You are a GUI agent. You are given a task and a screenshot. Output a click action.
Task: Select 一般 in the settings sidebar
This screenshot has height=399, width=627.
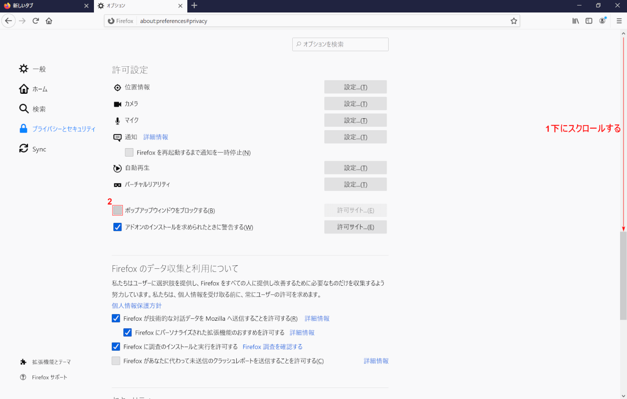tap(39, 69)
